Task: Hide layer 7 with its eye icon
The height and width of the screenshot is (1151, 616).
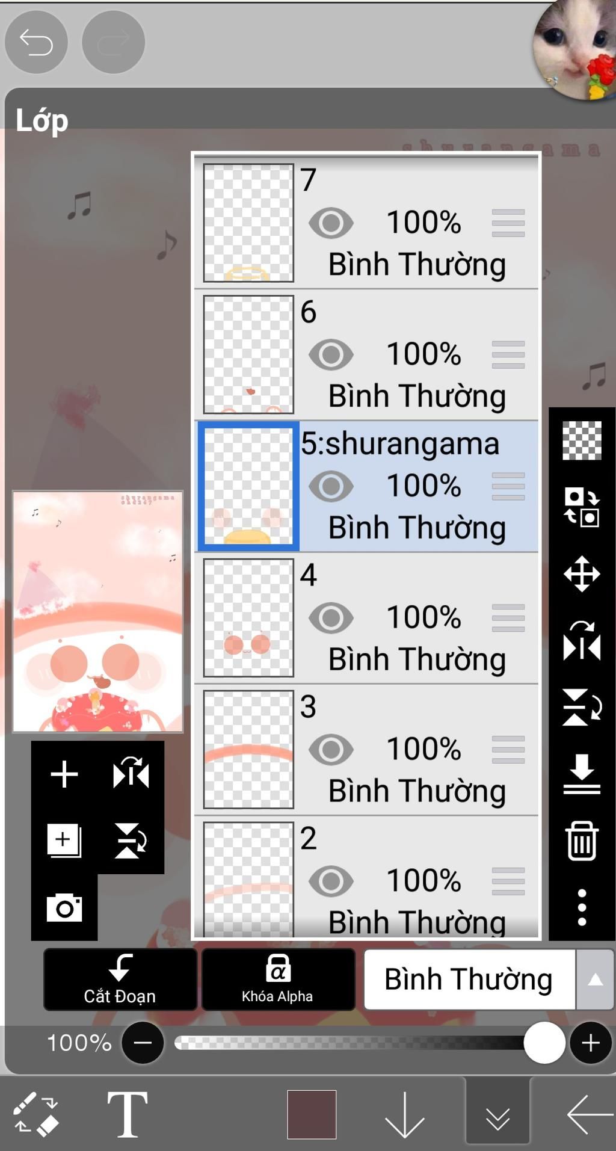Action: tap(331, 223)
